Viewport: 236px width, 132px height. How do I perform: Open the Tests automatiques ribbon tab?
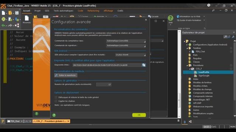pyautogui.click(x=63, y=11)
